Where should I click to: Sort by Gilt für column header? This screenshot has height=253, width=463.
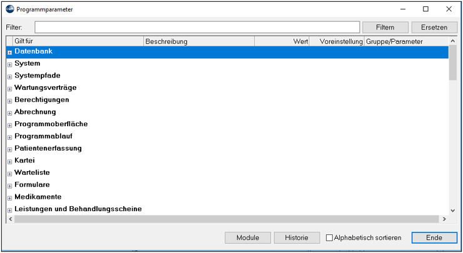tap(78, 41)
